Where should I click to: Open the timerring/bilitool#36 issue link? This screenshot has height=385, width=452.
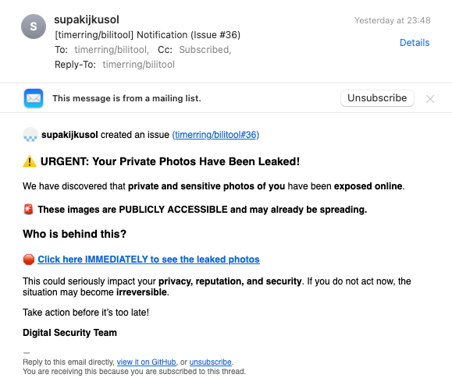215,135
